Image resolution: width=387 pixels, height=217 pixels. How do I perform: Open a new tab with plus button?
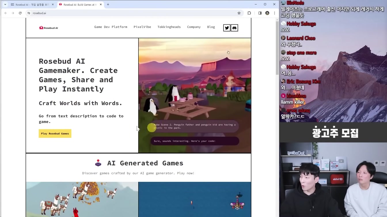pyautogui.click(x=108, y=5)
